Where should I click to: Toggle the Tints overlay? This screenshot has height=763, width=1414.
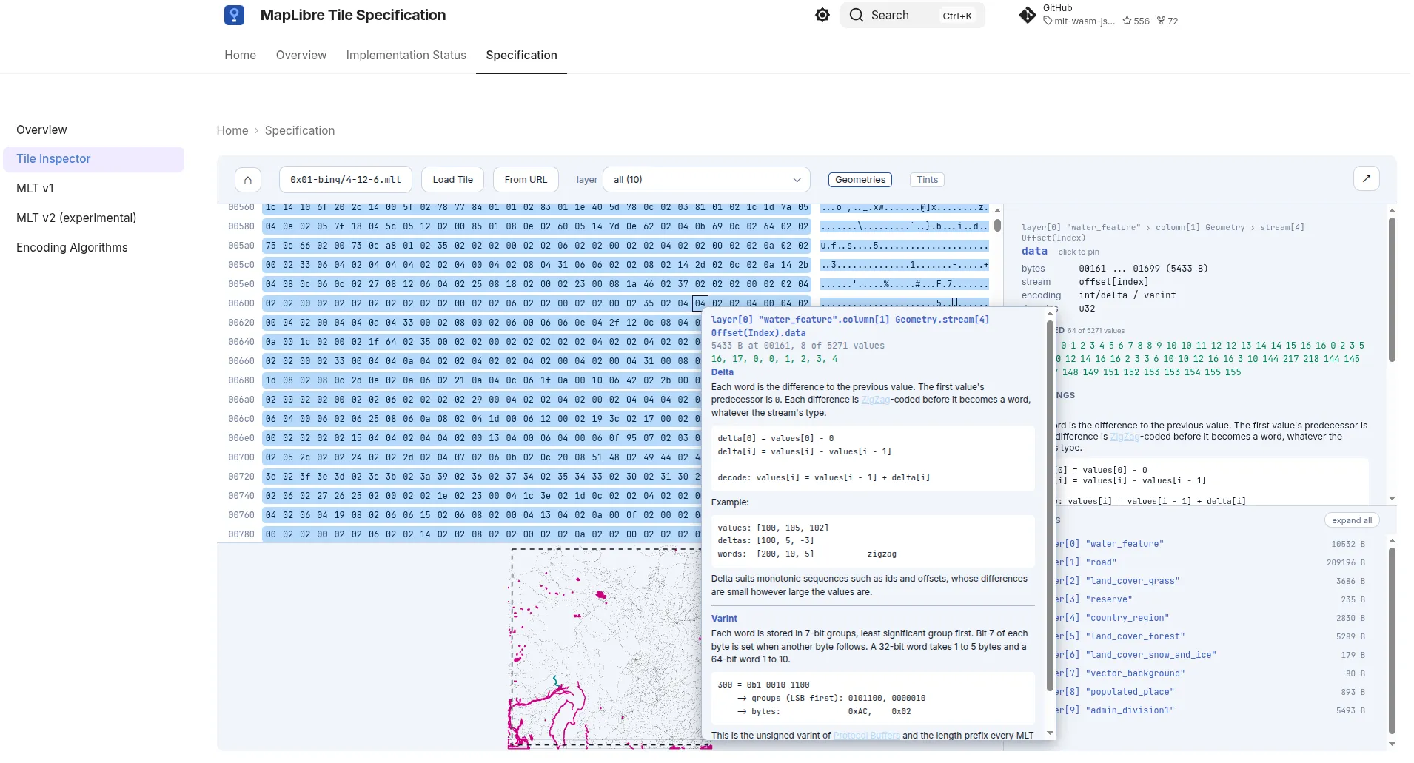coord(927,180)
